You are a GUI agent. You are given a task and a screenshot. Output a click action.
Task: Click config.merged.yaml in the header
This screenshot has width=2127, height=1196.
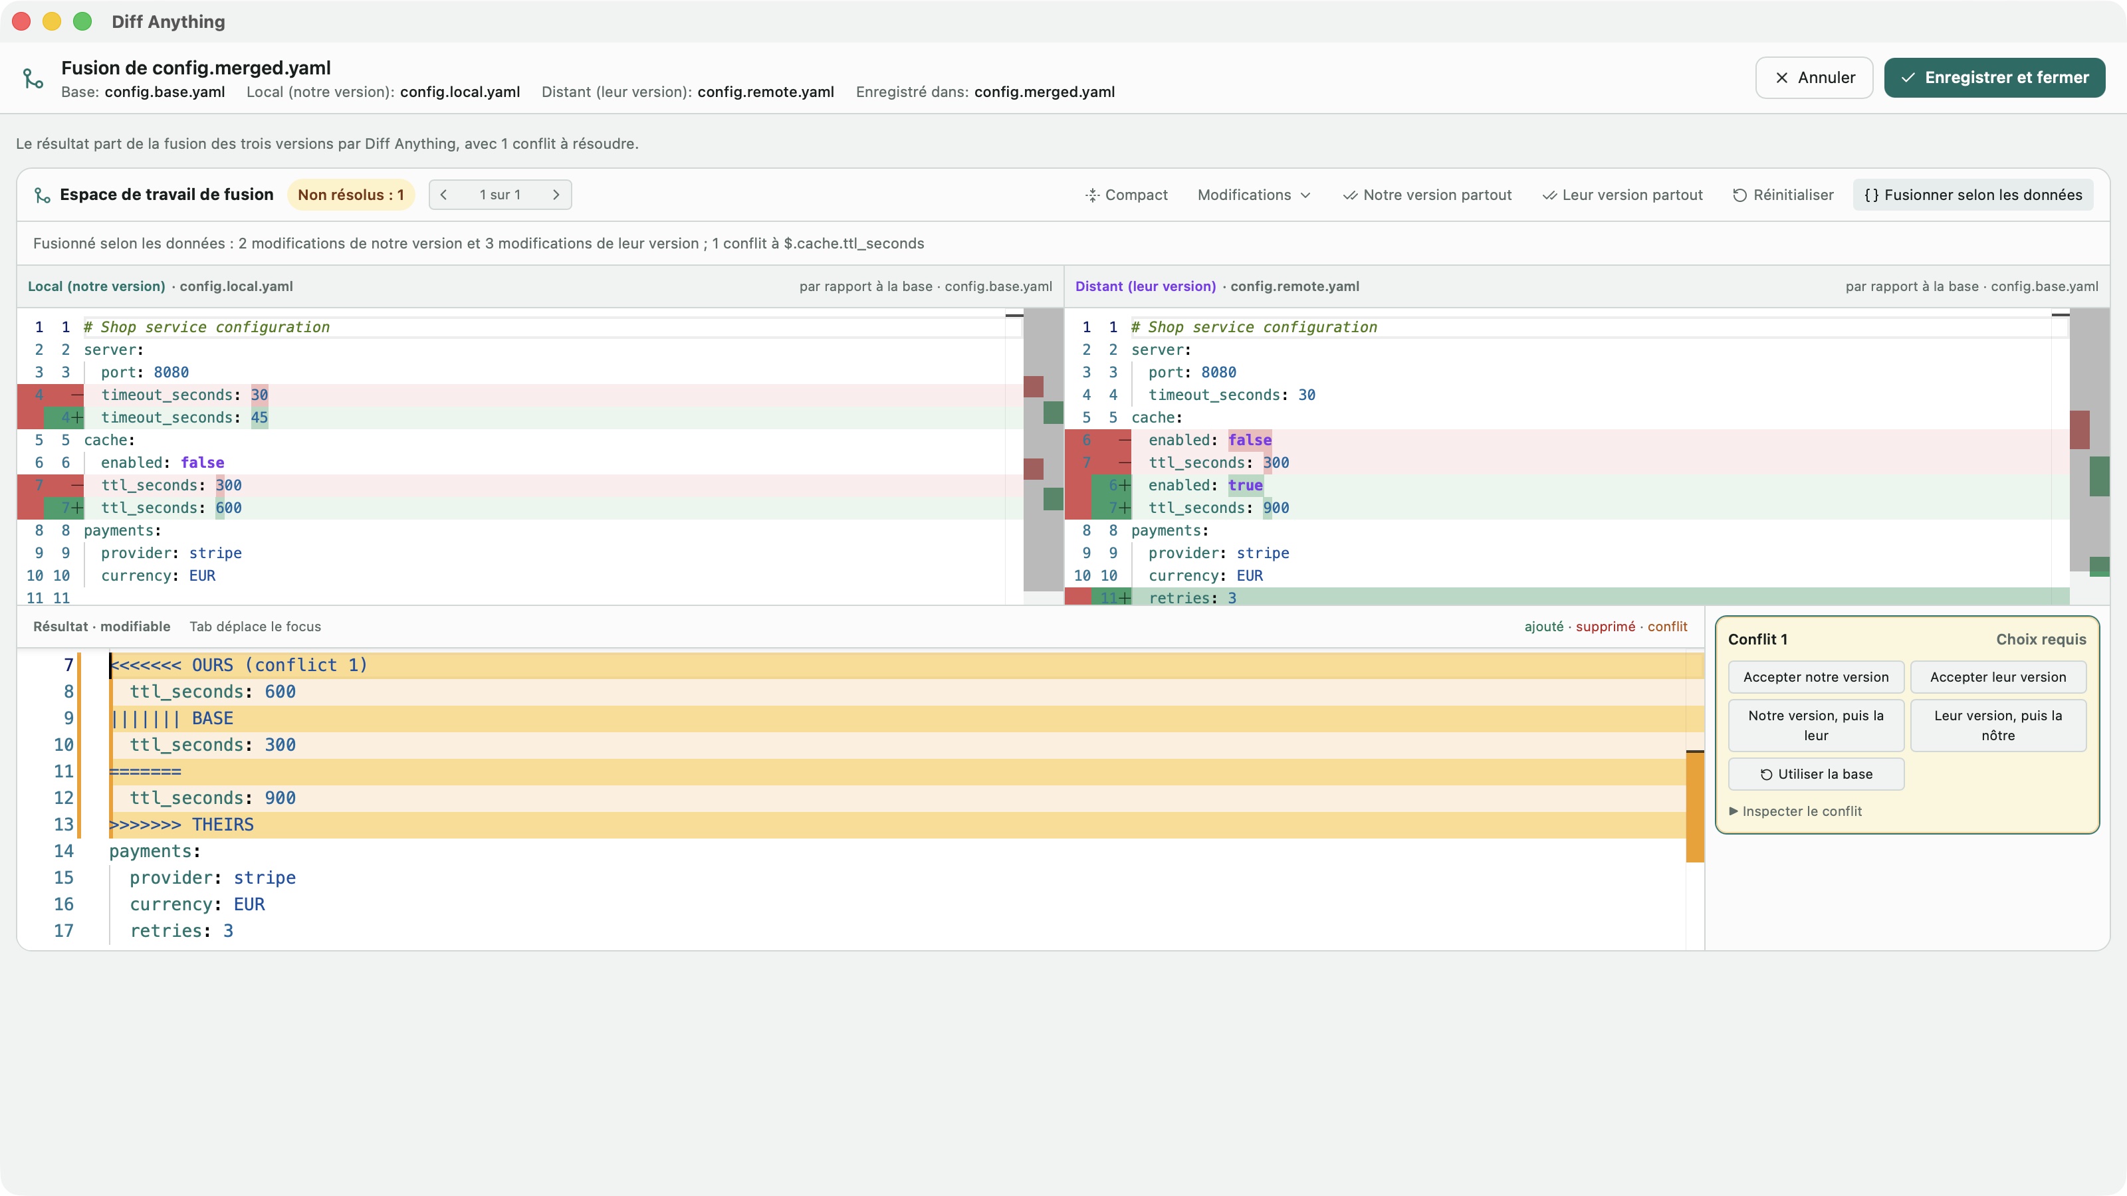point(1044,92)
